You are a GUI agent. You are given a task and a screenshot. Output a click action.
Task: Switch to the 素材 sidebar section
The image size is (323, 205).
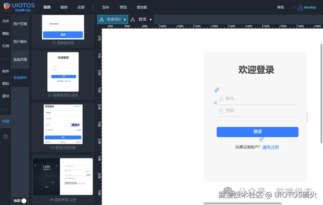point(5,96)
